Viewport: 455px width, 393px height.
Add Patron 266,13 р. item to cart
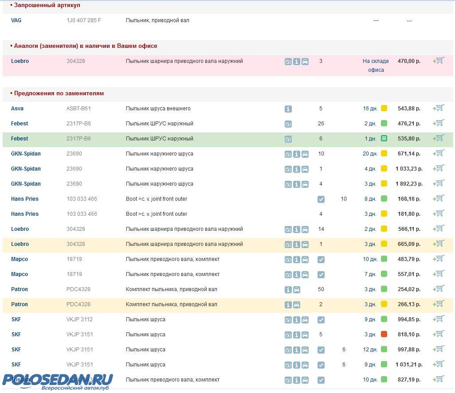[x=439, y=304]
